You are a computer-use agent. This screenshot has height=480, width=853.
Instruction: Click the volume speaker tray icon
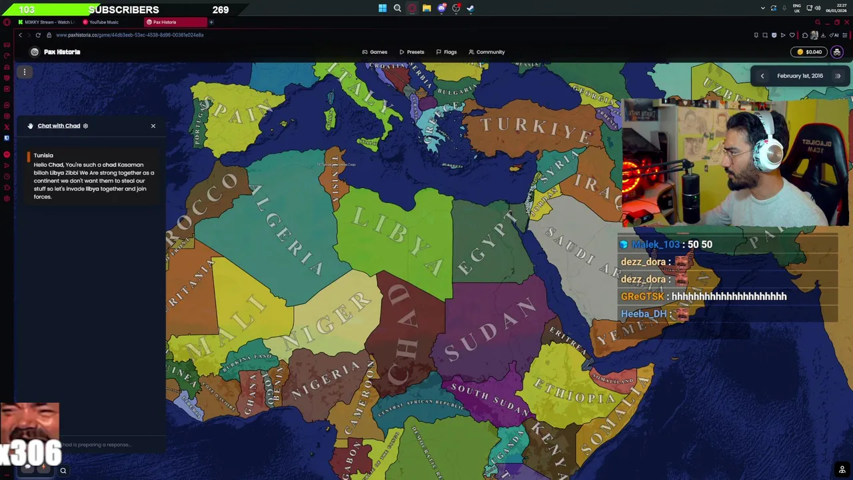tap(818, 9)
